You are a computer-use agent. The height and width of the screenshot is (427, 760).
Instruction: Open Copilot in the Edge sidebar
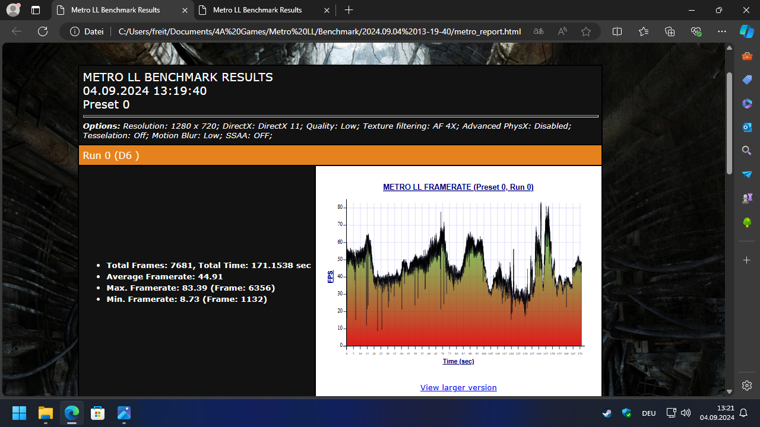tap(746, 31)
